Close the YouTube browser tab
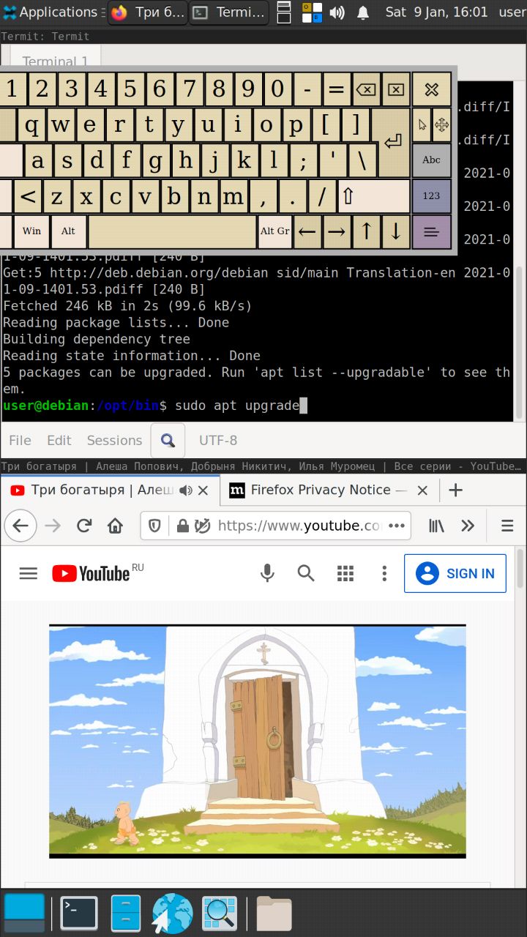The height and width of the screenshot is (937, 527). [203, 490]
